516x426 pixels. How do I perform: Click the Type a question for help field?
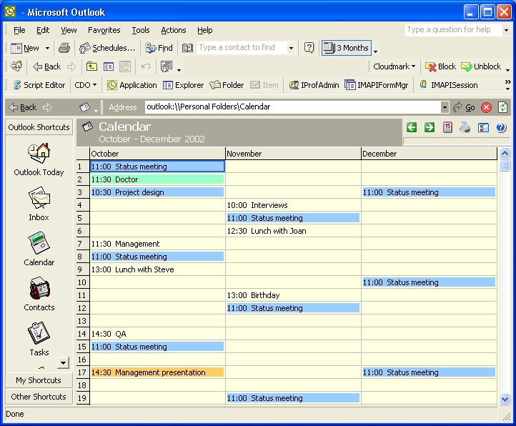coord(454,30)
